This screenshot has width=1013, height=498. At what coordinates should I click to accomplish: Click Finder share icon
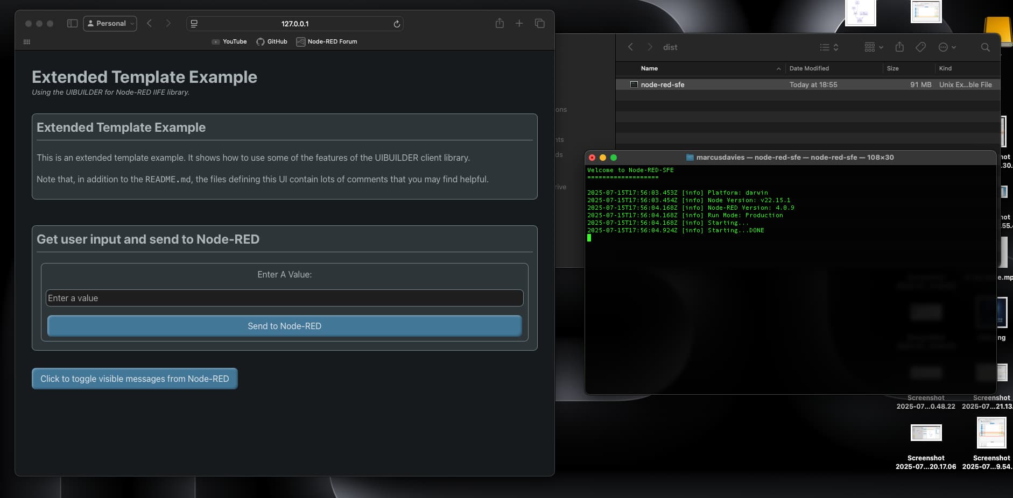pos(899,47)
